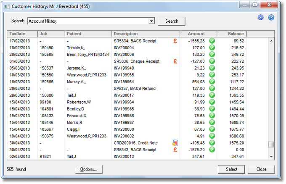Select the date 19/04/2013
Viewport: 286px width, 184px height.
(19, 136)
